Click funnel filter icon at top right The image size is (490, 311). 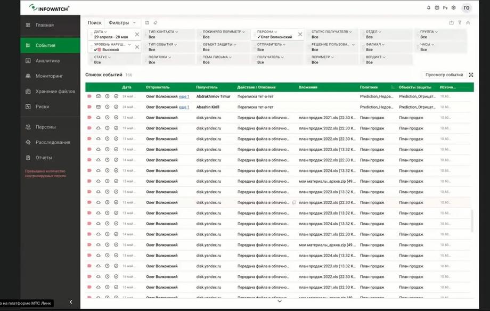pyautogui.click(x=460, y=22)
